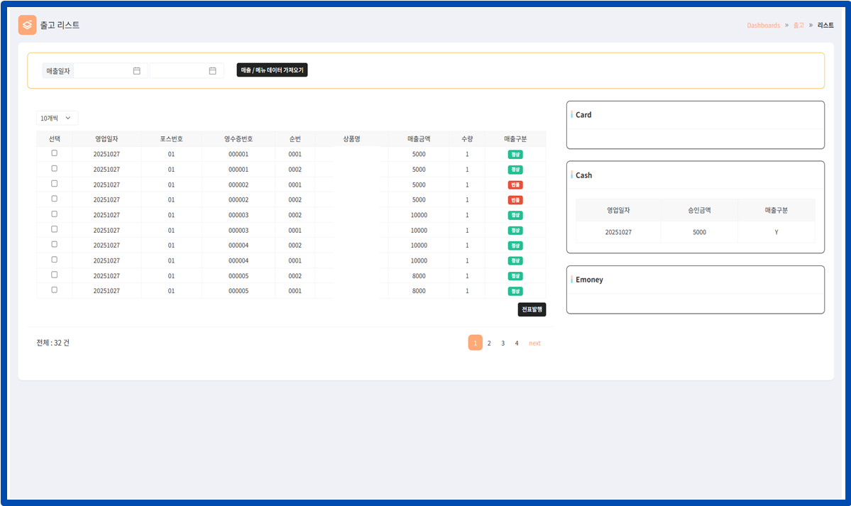Tick checkbox for receipt 000002 sequence 0001
Viewport: 851px width, 506px height.
pos(55,184)
